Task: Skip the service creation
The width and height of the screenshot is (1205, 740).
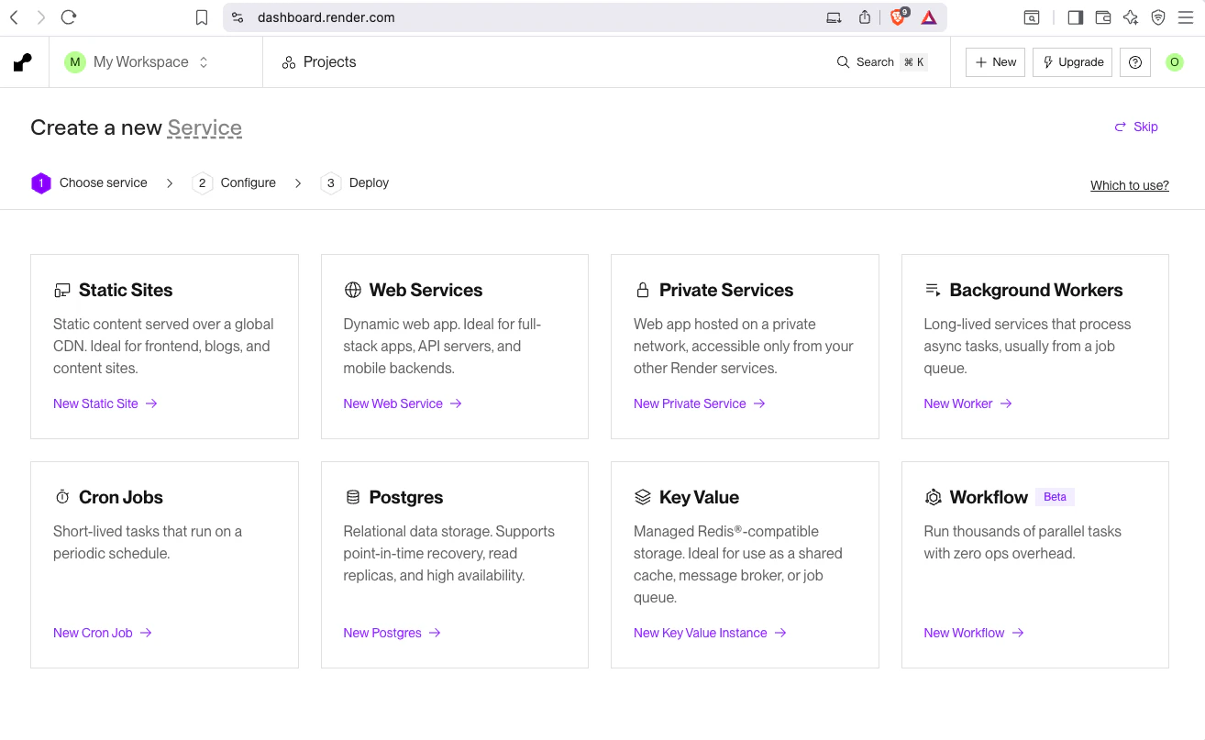Action: click(x=1136, y=127)
